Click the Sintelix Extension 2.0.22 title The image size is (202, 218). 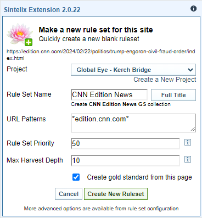click(x=42, y=9)
